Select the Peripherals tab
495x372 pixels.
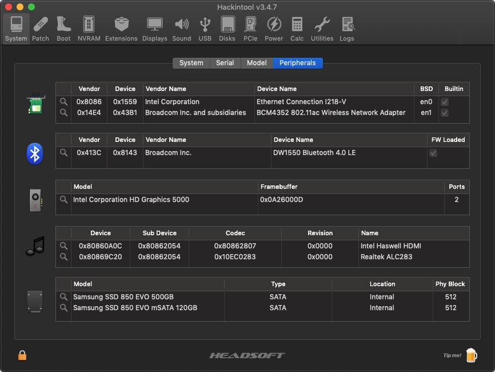(298, 63)
